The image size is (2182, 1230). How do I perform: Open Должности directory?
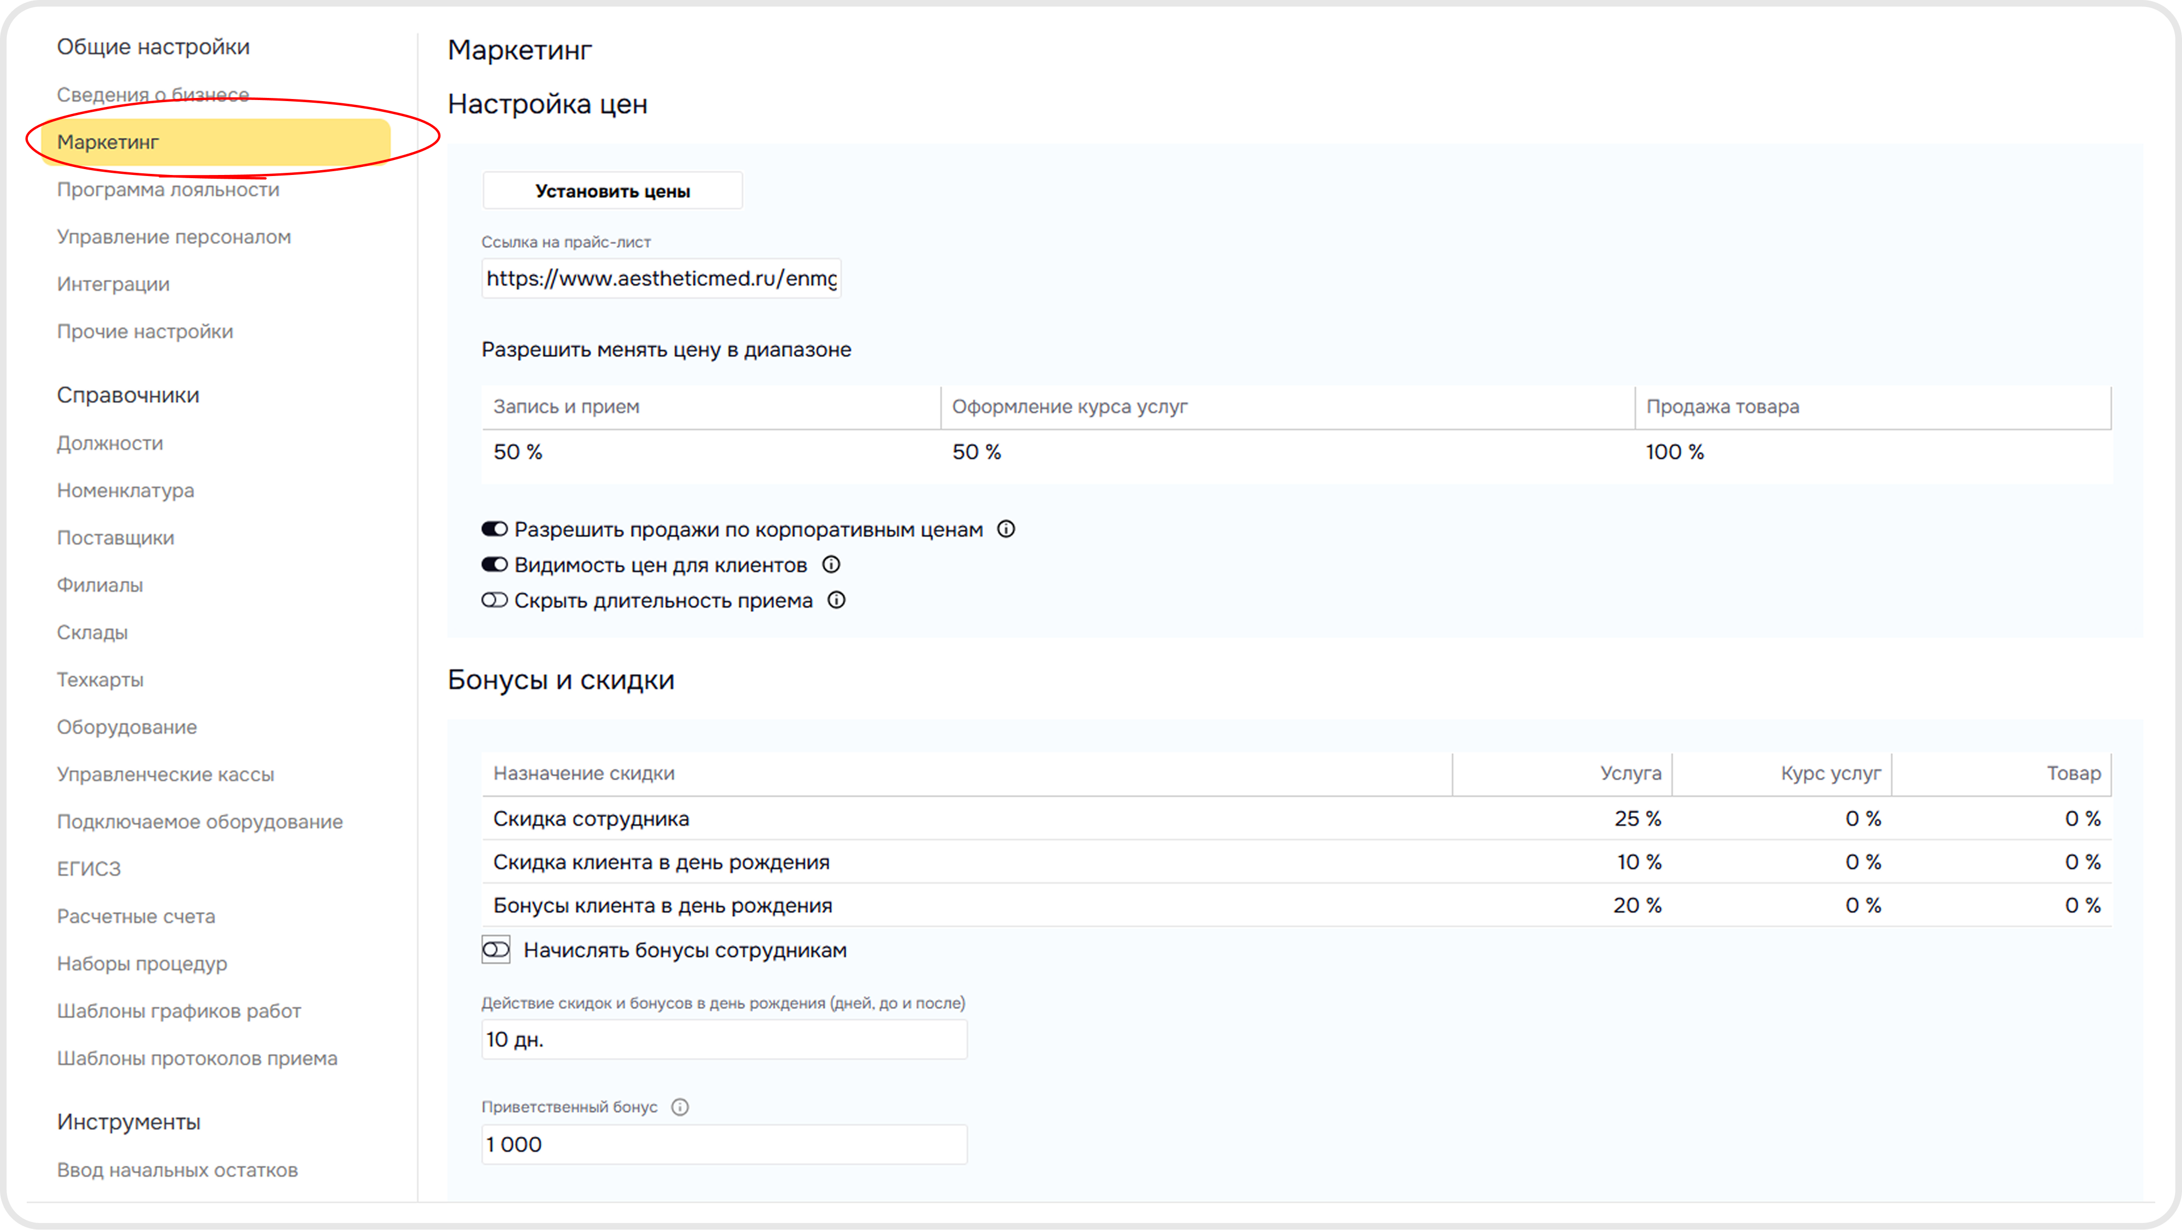109,443
